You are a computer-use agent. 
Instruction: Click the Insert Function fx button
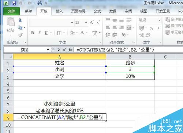click(x=70, y=50)
